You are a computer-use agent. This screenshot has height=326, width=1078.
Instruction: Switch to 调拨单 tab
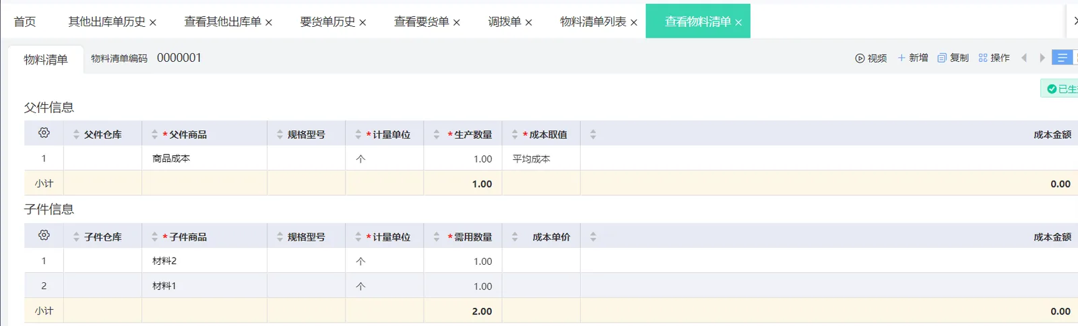click(505, 22)
